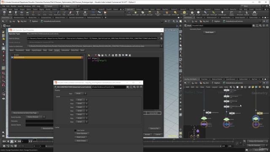Toggle the Use Cache checkbox

75,130
